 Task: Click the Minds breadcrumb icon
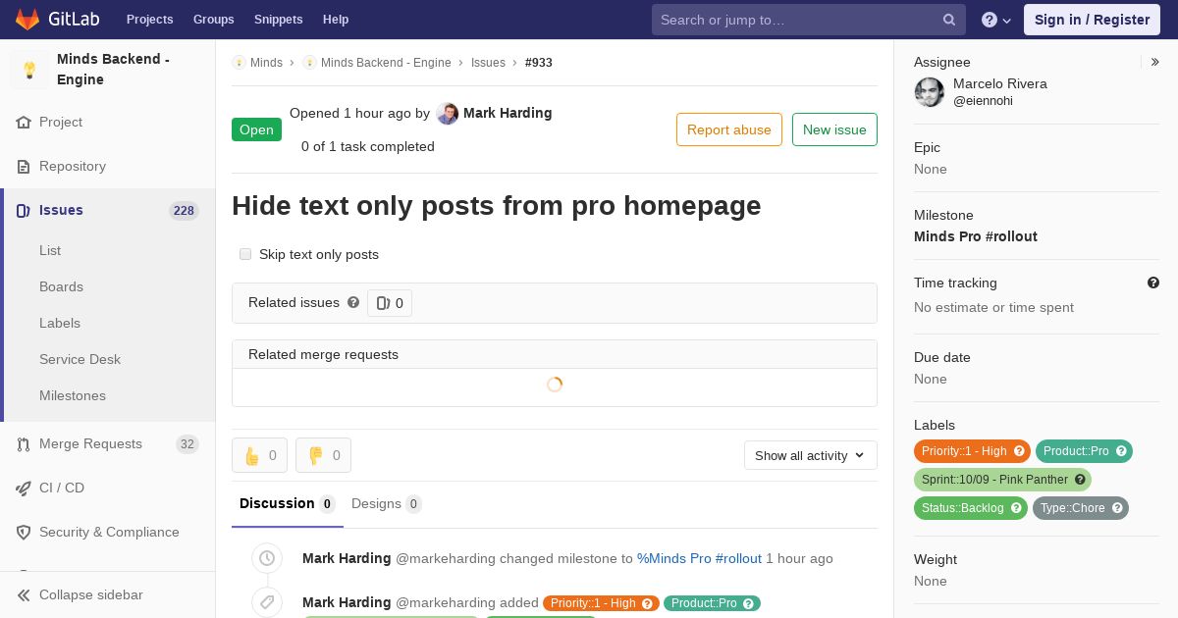coord(239,62)
